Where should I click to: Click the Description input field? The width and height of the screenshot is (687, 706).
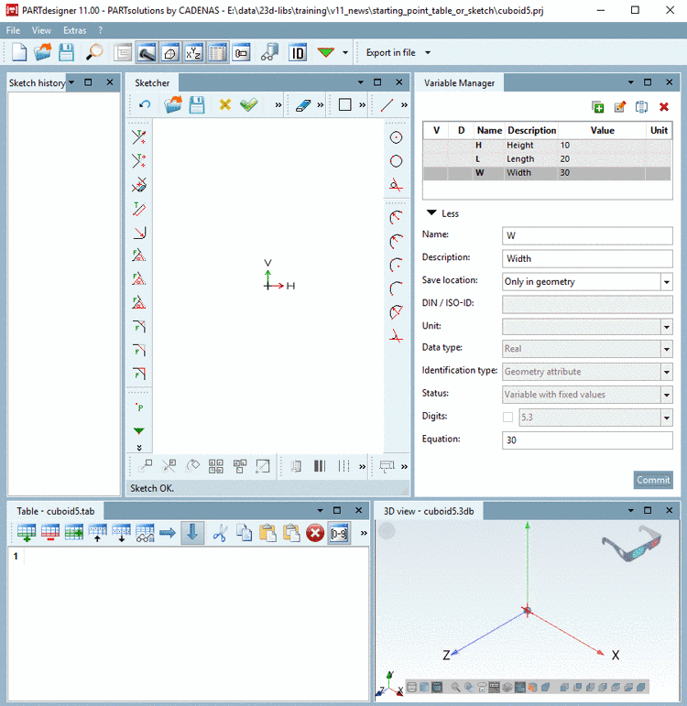(x=587, y=258)
